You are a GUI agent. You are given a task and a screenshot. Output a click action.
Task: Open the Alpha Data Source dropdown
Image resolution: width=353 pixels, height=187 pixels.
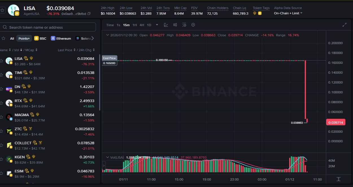[288, 13]
